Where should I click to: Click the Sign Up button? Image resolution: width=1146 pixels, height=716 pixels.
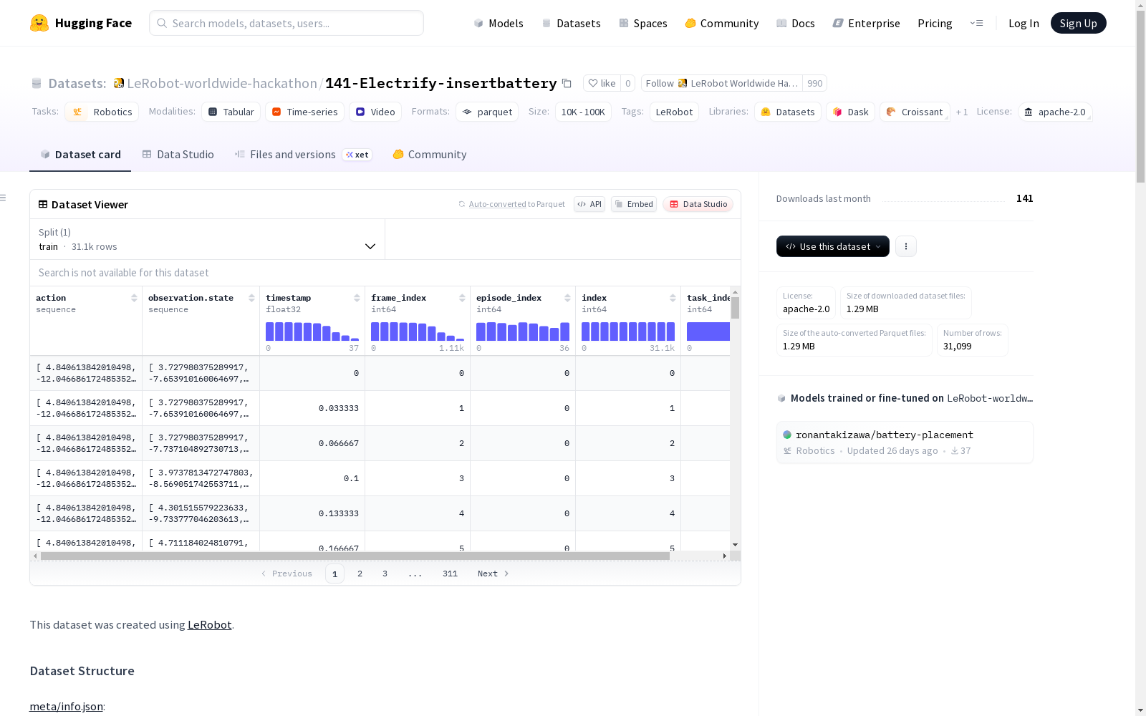(1079, 23)
